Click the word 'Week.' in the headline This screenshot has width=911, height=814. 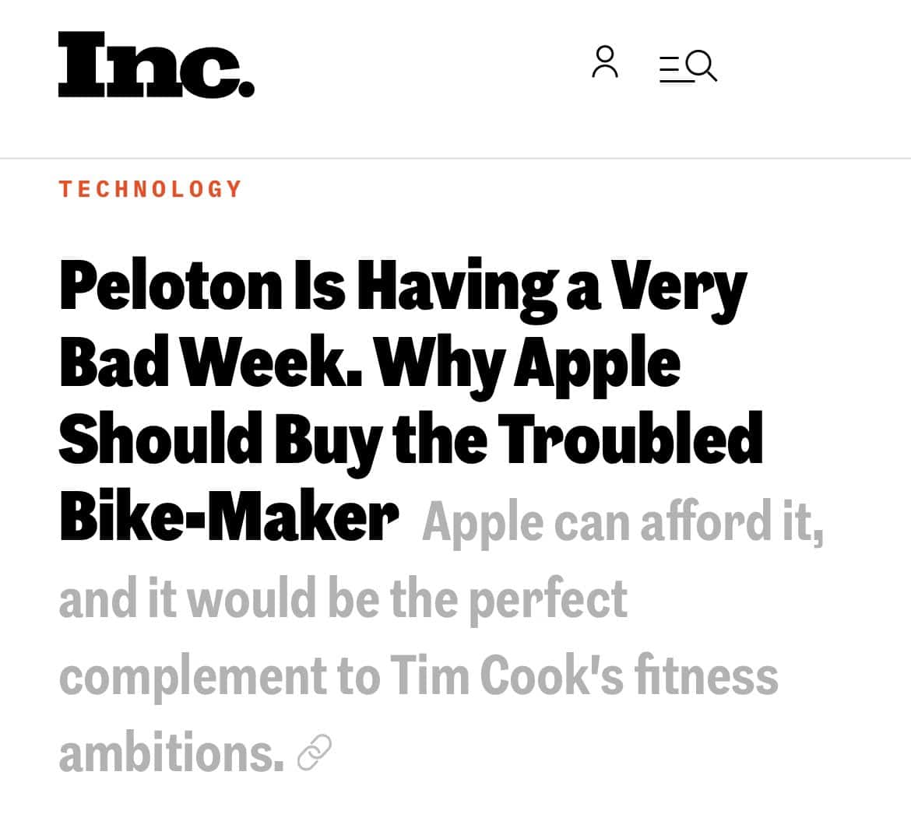[x=281, y=363]
